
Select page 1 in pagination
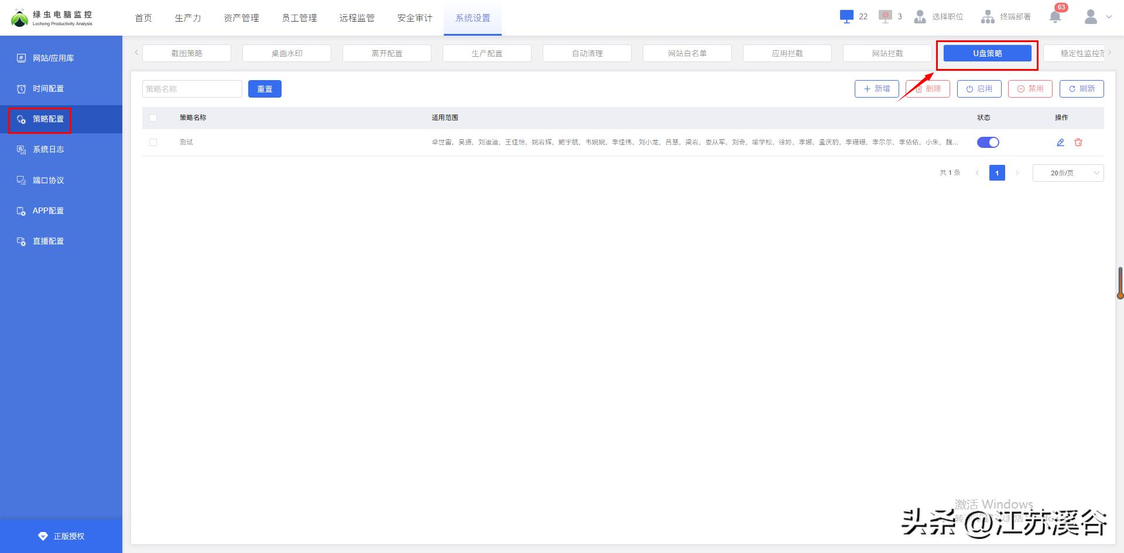(997, 173)
